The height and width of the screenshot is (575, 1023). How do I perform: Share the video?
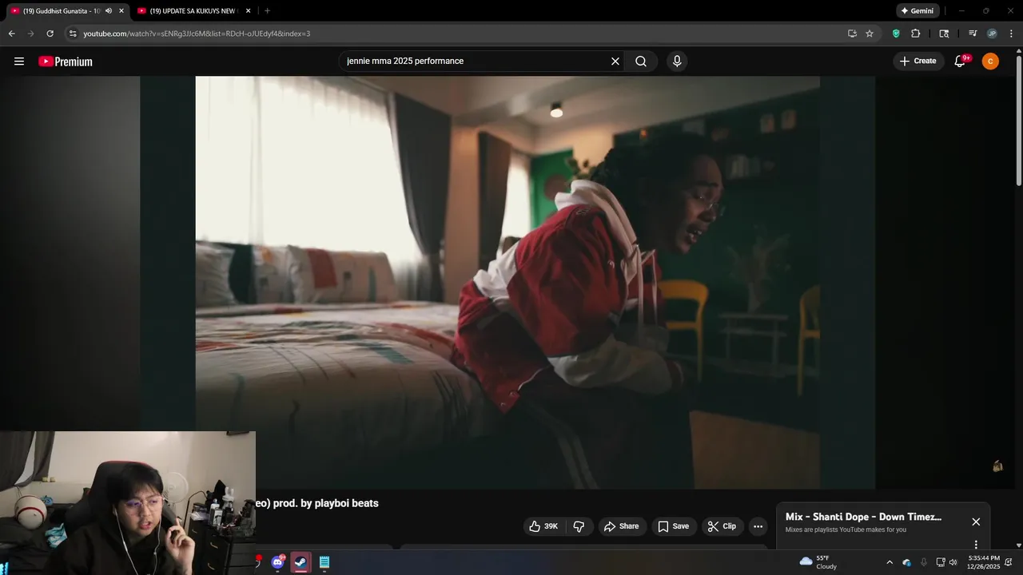pos(622,526)
